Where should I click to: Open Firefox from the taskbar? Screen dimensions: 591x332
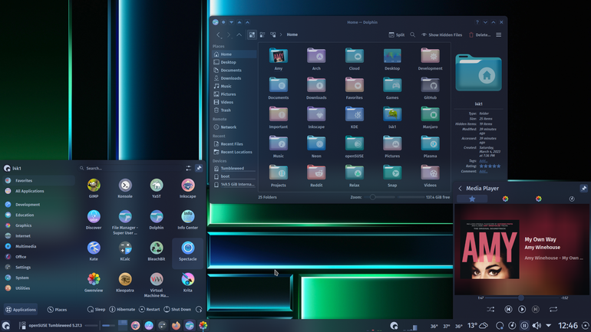coord(176,325)
